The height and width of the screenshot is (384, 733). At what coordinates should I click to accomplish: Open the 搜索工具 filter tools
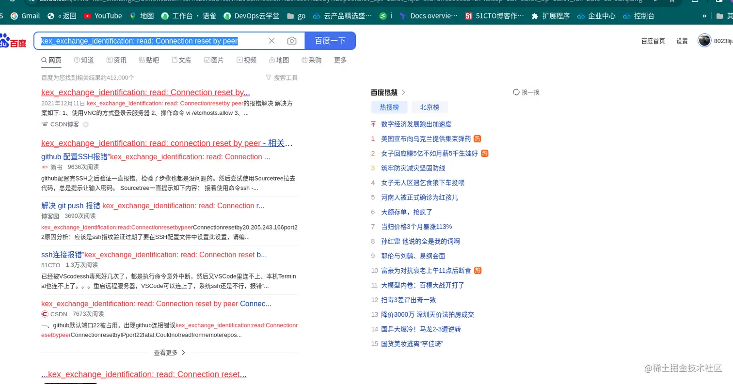(x=282, y=77)
